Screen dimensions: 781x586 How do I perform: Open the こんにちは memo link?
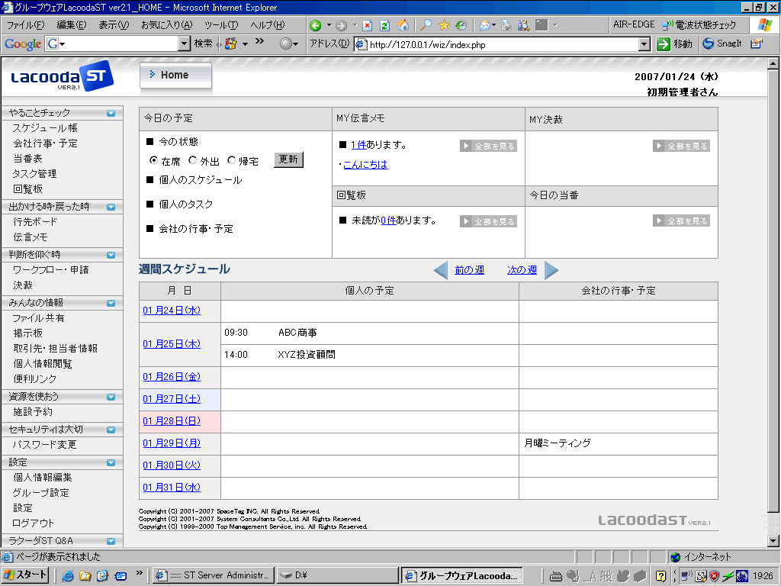[x=365, y=164]
